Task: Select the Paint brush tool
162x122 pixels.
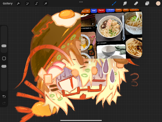Action: (114, 3)
